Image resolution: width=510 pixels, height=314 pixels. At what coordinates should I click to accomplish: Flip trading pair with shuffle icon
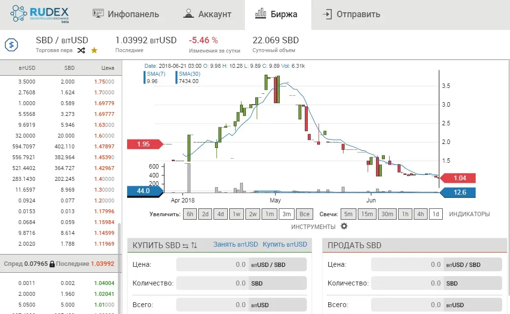[x=81, y=51]
